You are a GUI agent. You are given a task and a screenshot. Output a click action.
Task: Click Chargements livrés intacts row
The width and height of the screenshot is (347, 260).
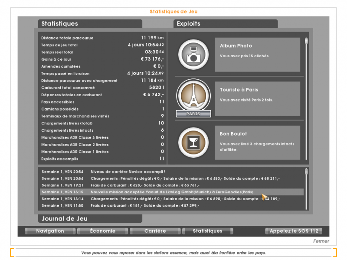point(102,130)
